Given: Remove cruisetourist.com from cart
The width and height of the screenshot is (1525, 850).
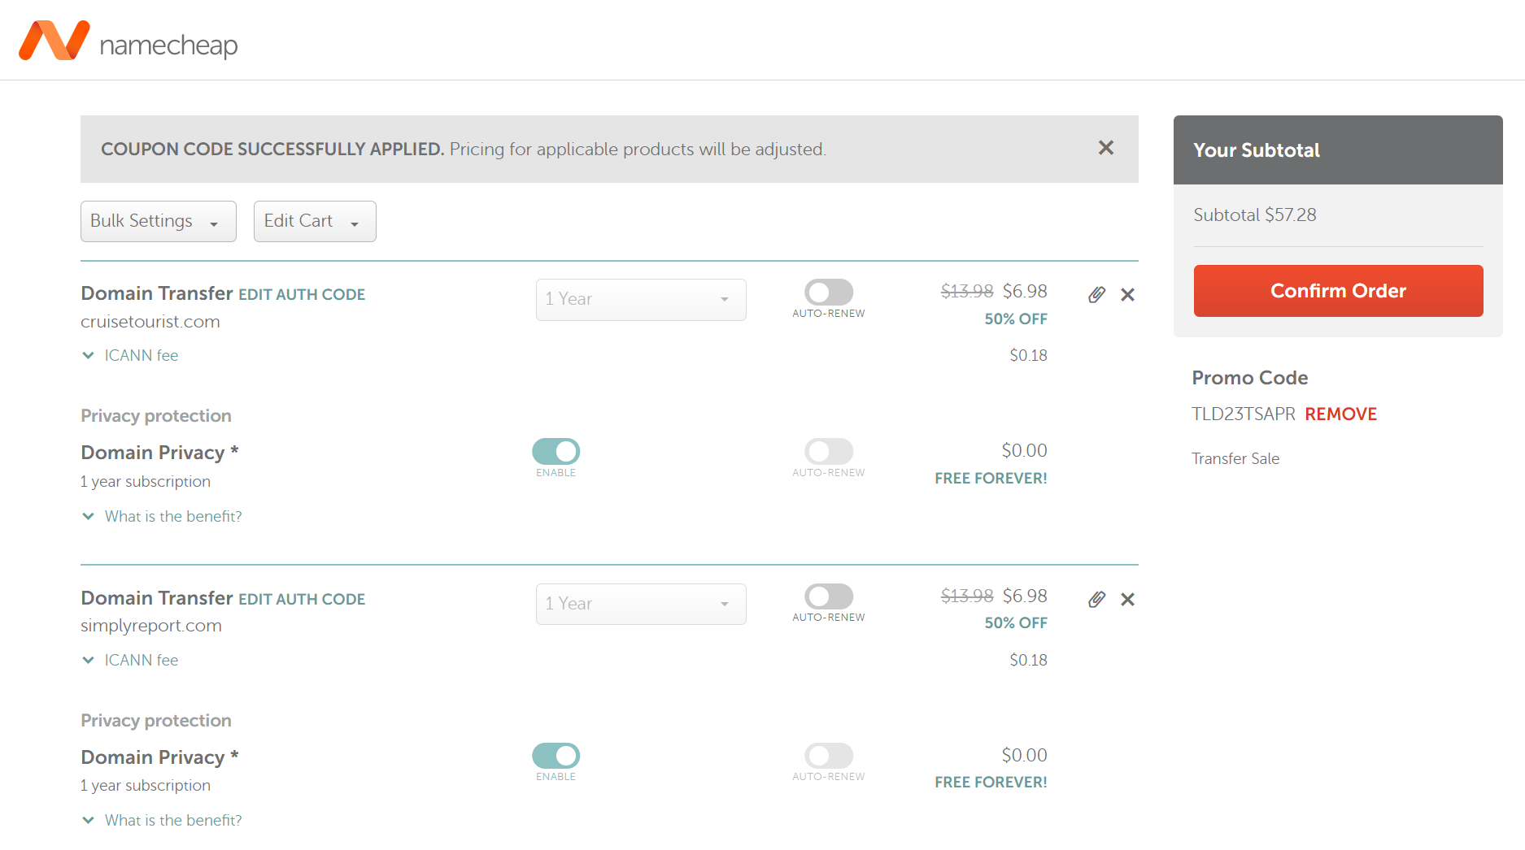Looking at the screenshot, I should [x=1127, y=294].
